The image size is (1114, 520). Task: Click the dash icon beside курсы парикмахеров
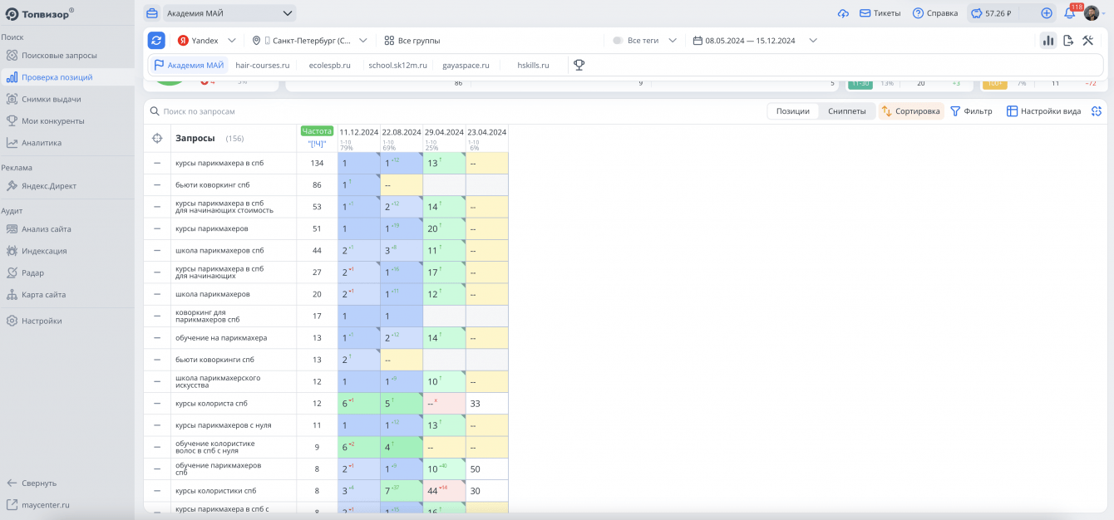point(157,228)
